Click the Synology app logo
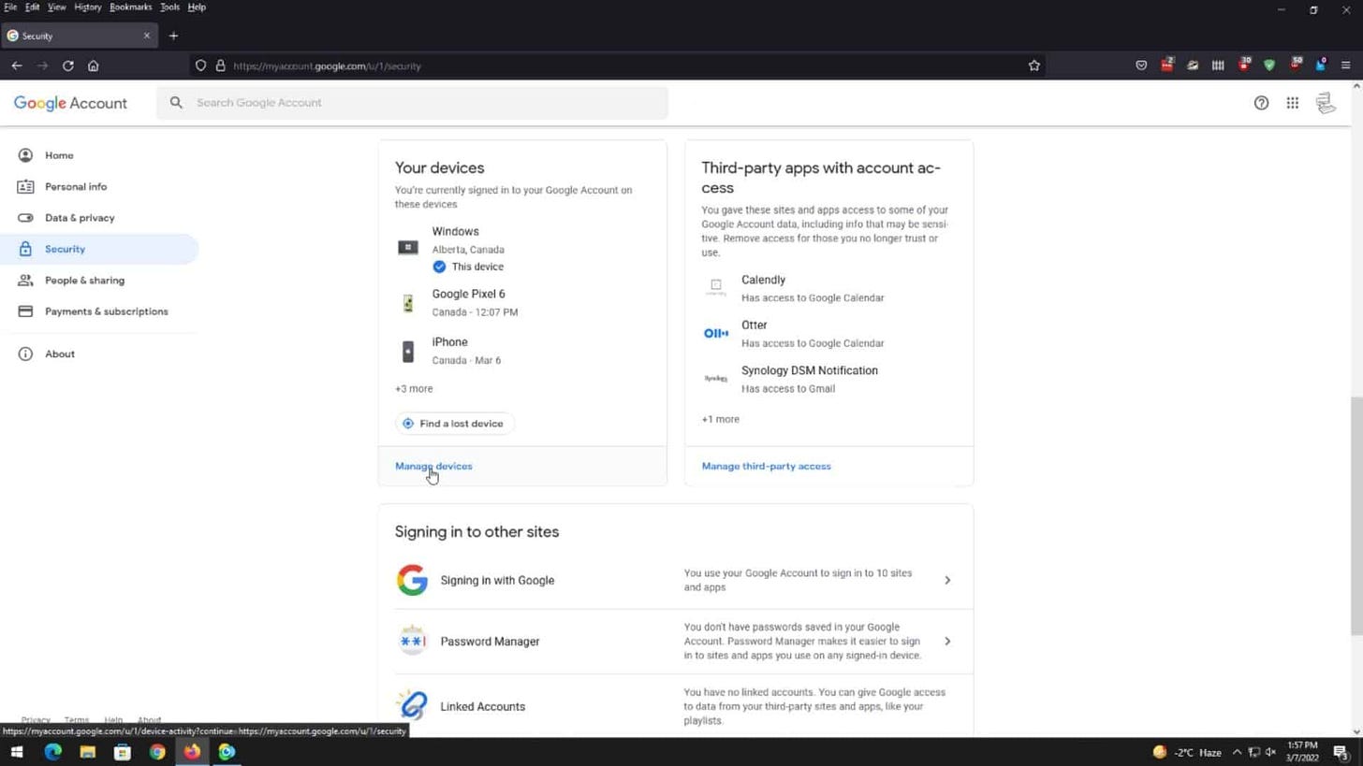1363x766 pixels. click(716, 378)
